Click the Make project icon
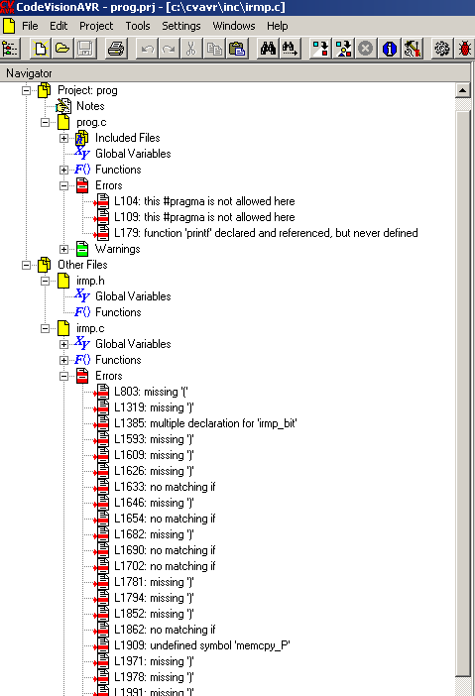The height and width of the screenshot is (696, 475). pos(343,49)
